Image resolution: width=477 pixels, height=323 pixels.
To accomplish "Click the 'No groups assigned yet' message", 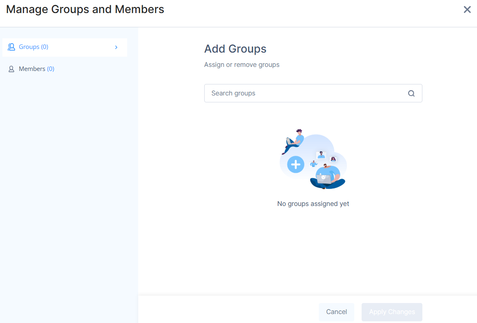I will (313, 204).
